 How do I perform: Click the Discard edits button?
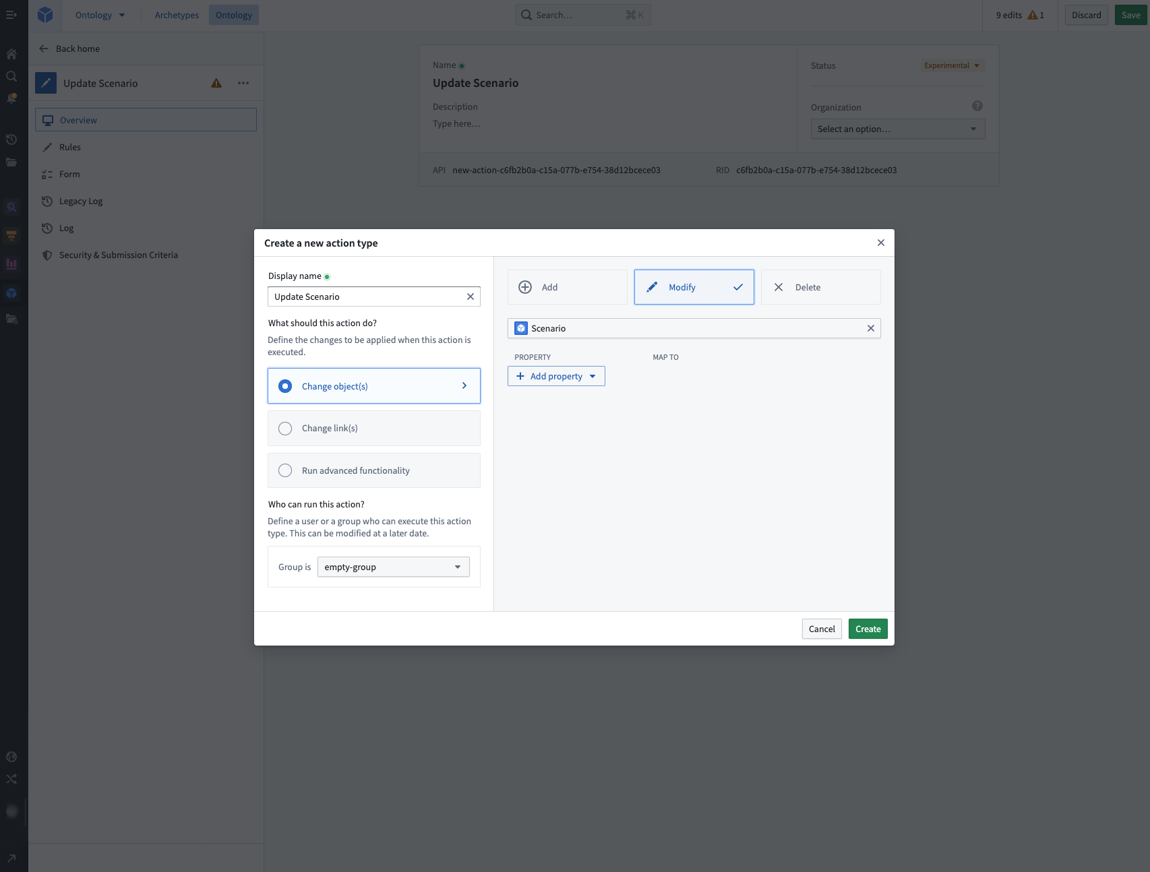(x=1086, y=15)
